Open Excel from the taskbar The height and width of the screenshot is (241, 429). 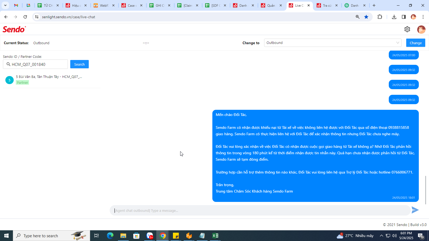coord(215,236)
